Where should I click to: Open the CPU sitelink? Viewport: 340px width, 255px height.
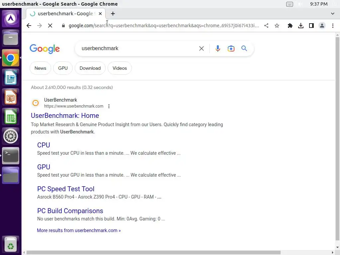(x=43, y=145)
